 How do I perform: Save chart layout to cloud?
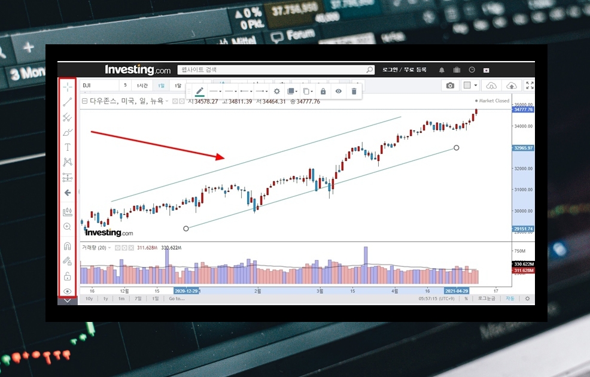512,86
